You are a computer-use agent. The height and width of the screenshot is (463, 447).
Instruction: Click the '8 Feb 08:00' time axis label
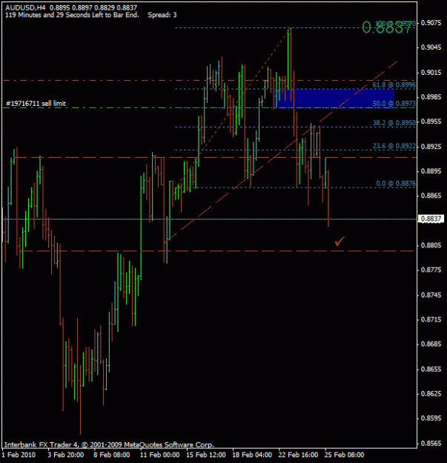[112, 454]
